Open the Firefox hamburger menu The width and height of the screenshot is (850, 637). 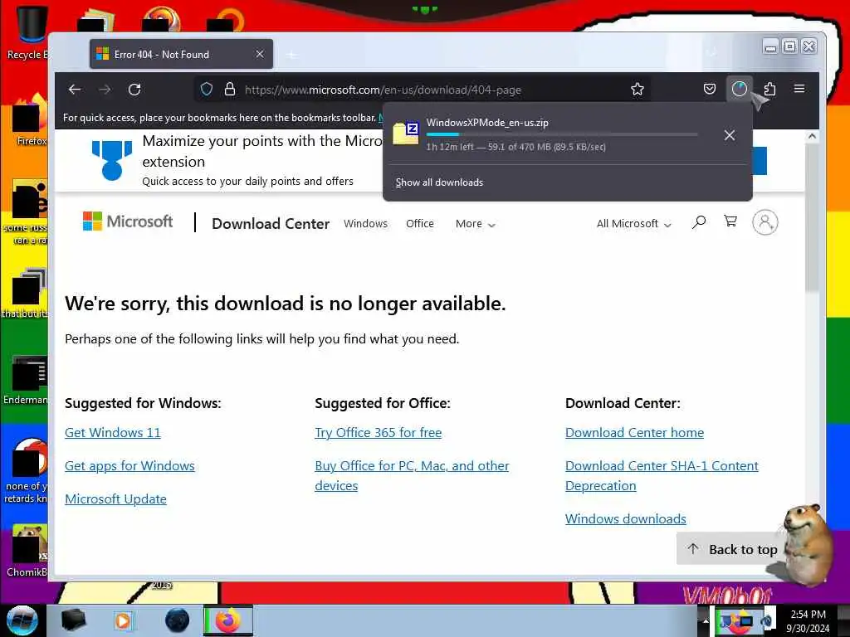click(x=799, y=88)
